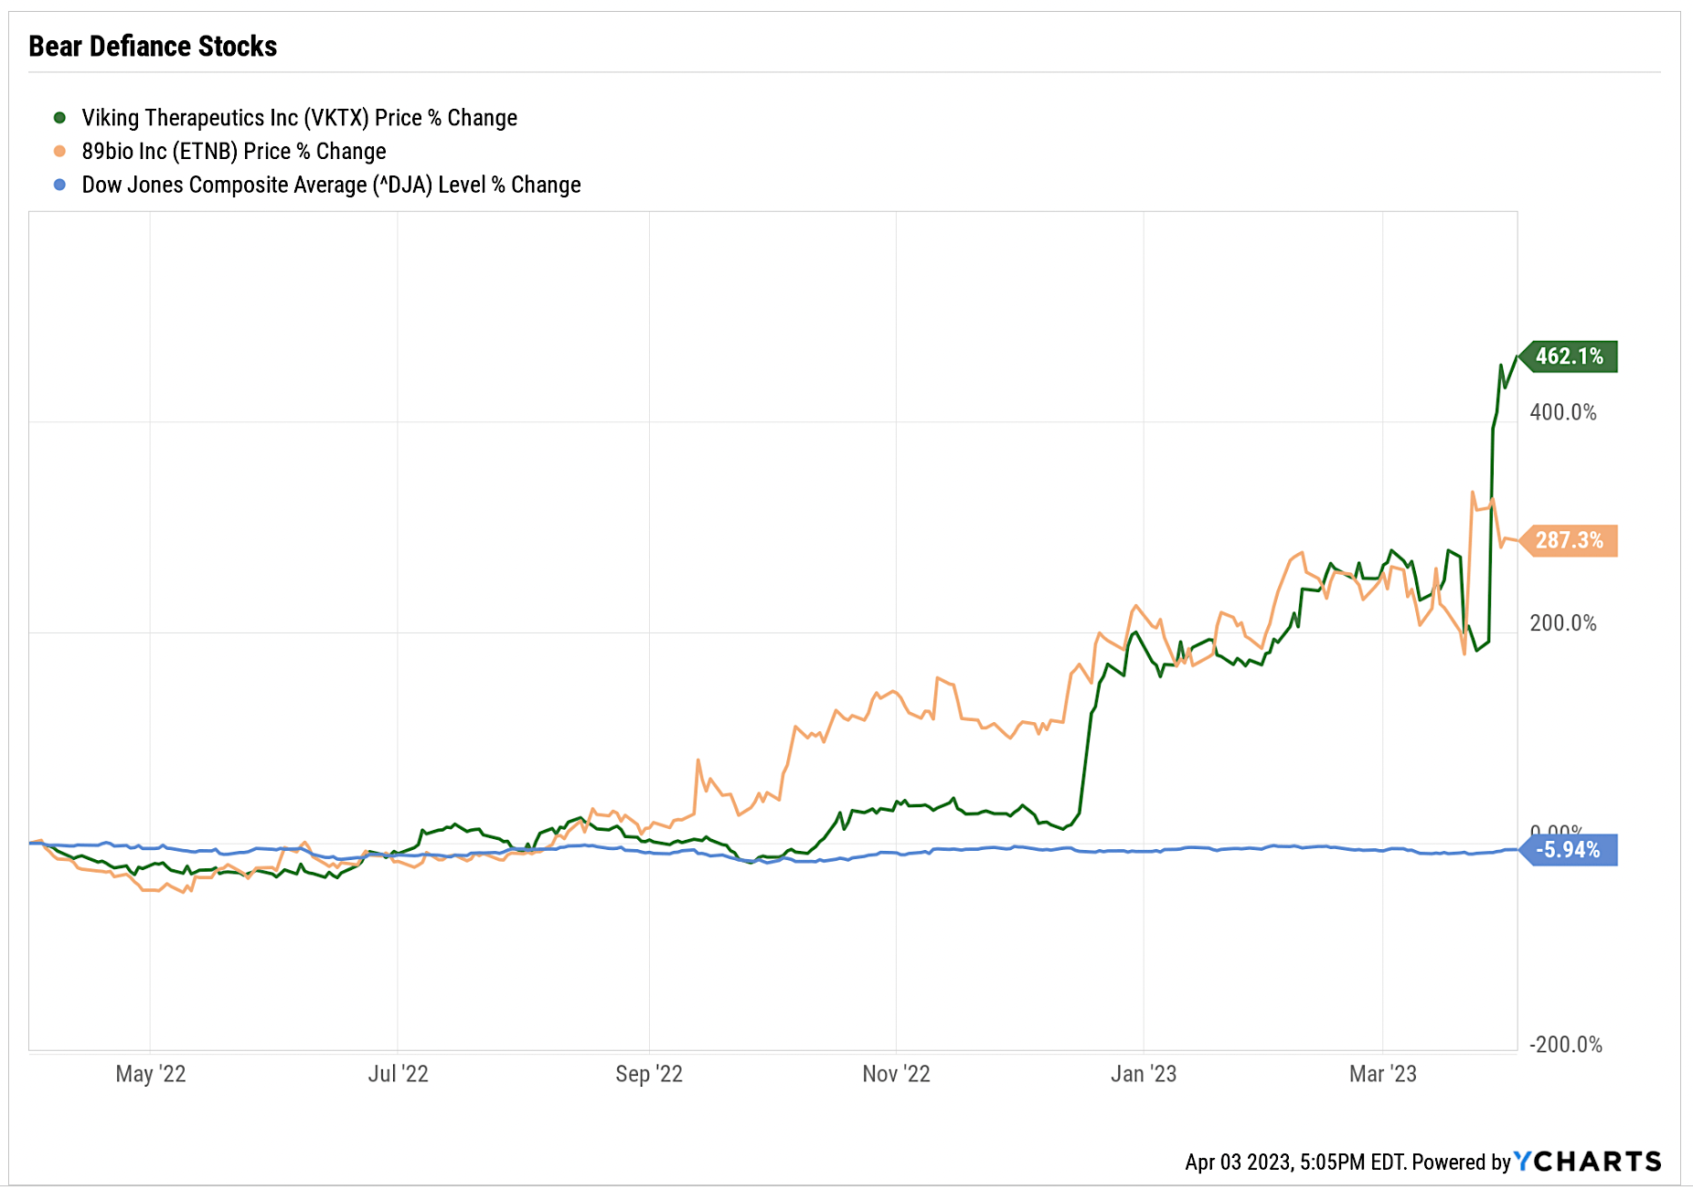Select the 89bio Inc (ETNB) legend label
The height and width of the screenshot is (1190, 1693).
(x=234, y=152)
